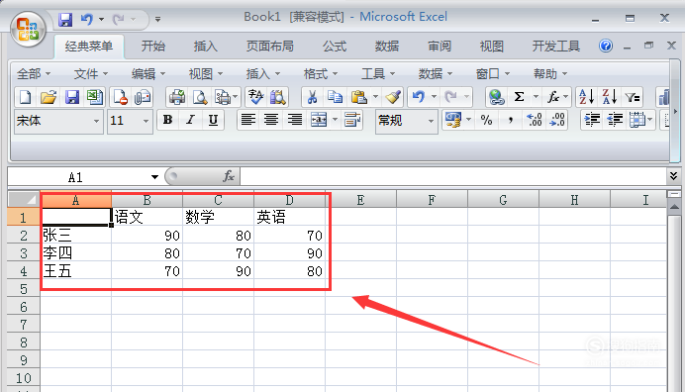Screen dimensions: 685x392
Task: Customize Quick Access Toolbar dropdown
Action: pyautogui.click(x=157, y=19)
